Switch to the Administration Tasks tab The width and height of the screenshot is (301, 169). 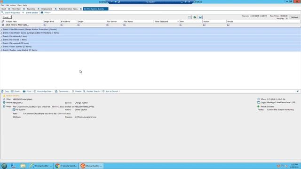click(68, 9)
